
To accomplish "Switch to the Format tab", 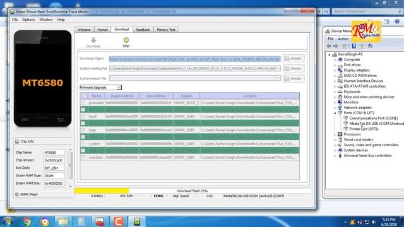I will pos(102,30).
